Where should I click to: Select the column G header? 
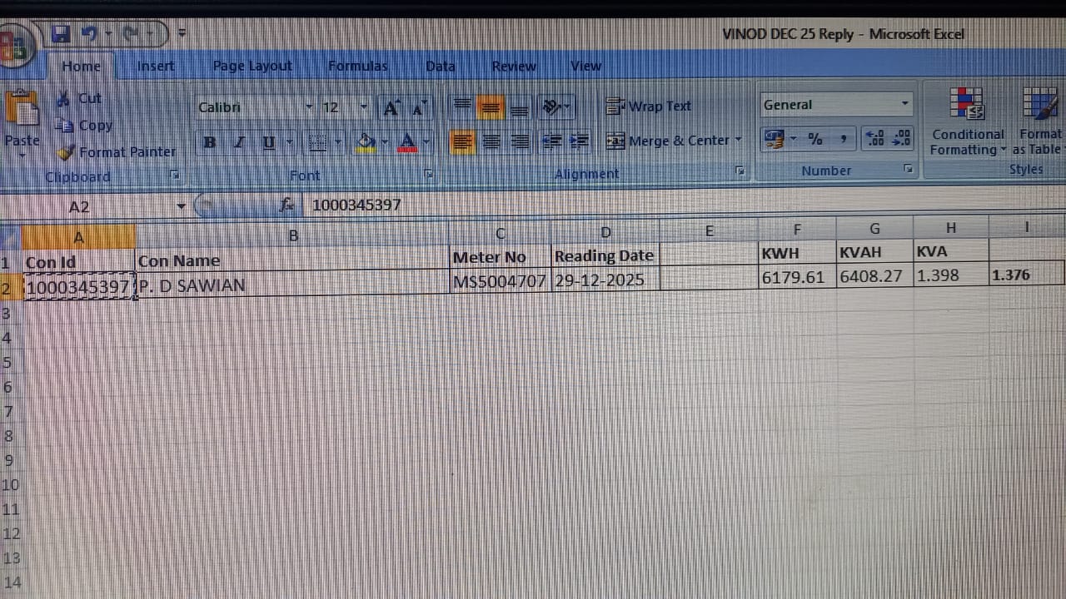pos(874,229)
